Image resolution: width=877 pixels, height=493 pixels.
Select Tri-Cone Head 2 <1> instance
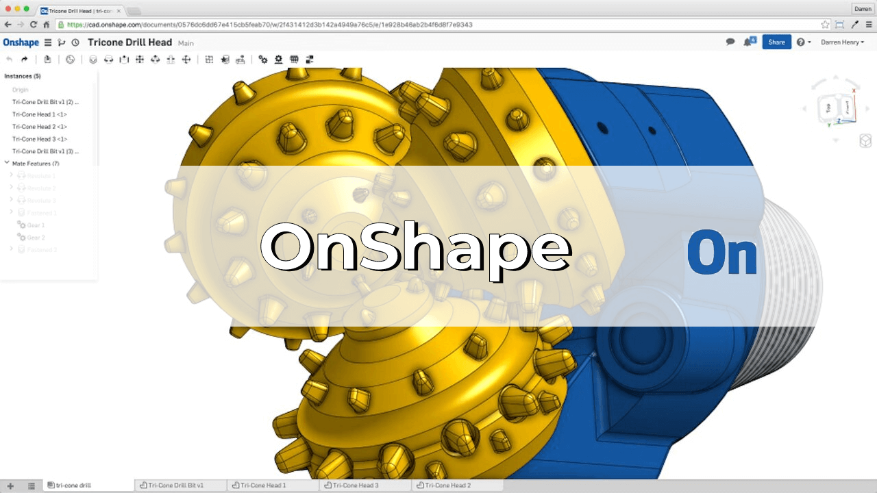point(40,127)
